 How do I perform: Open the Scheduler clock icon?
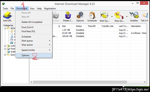92,15
